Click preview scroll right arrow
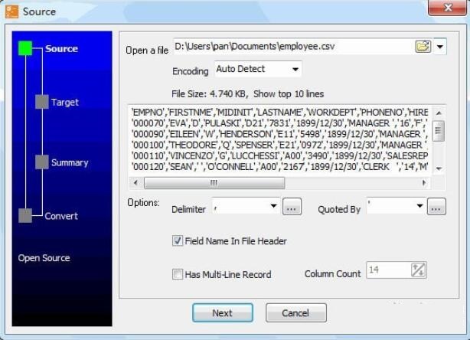This screenshot has height=340, width=470. click(424, 182)
